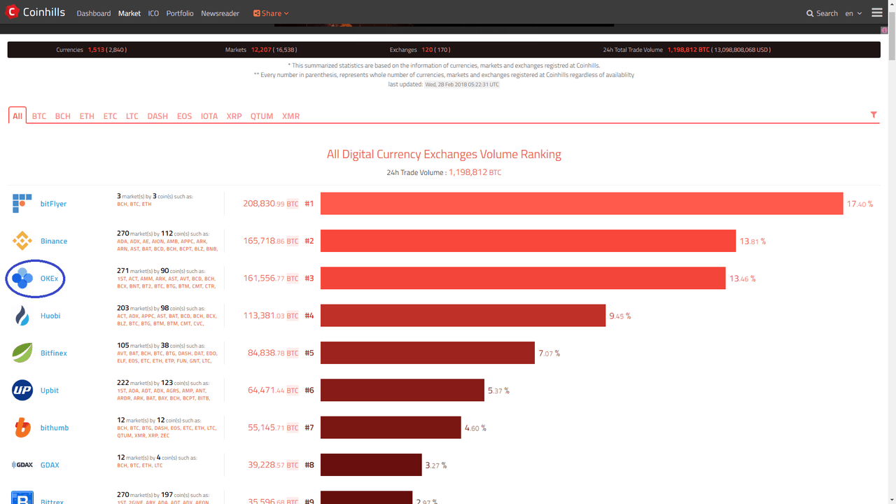Open the Binance exchange link
Viewport: 896px width, 504px height.
(x=54, y=241)
